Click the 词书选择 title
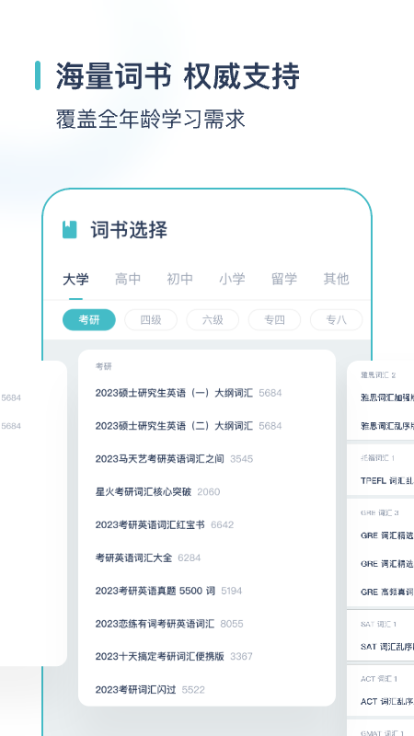The image size is (414, 736). click(x=129, y=230)
